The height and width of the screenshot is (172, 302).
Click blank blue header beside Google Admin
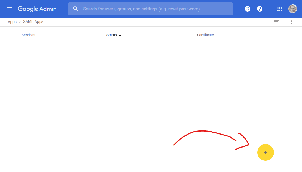point(62,9)
